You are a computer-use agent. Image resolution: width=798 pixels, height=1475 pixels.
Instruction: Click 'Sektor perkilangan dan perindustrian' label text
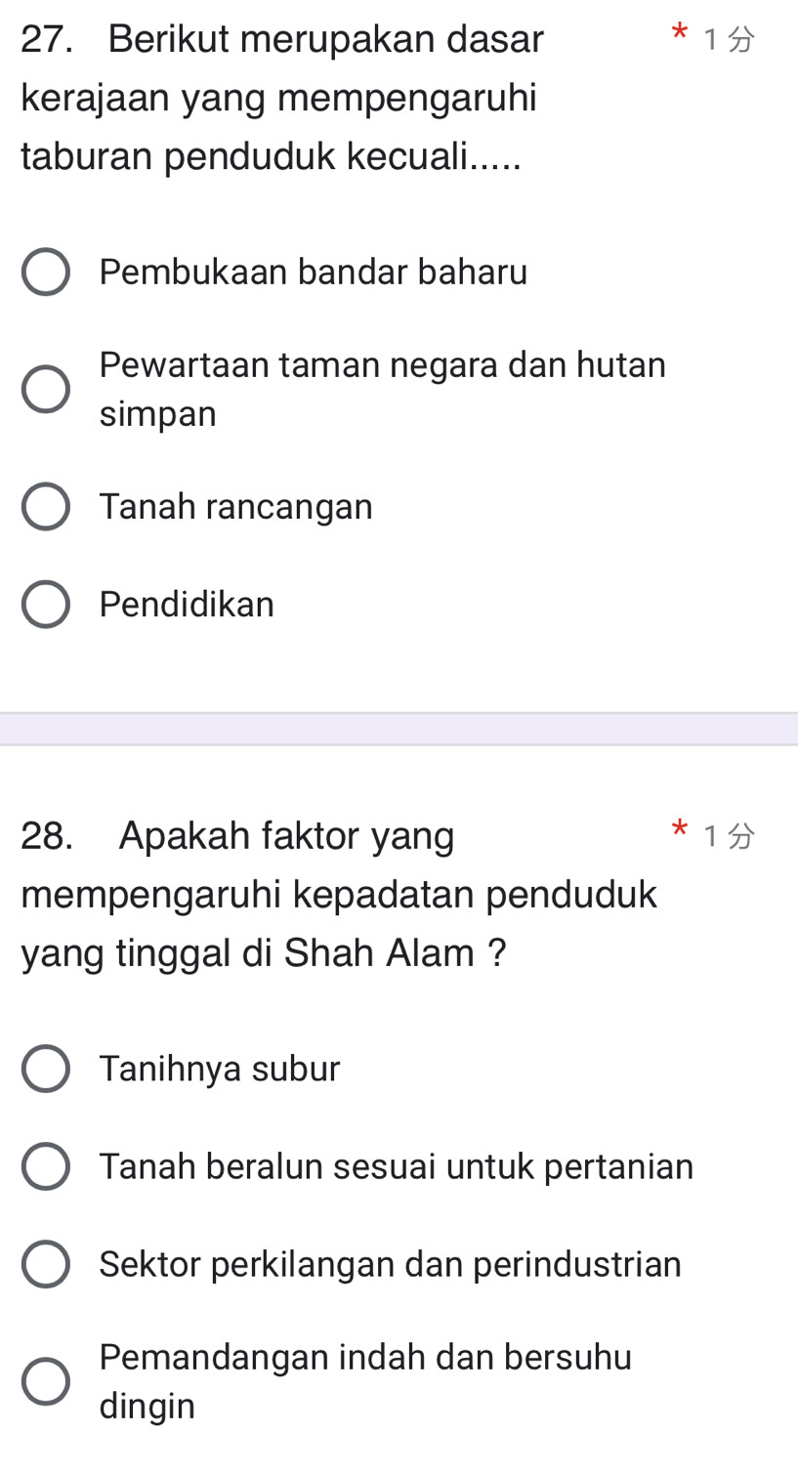[390, 1265]
